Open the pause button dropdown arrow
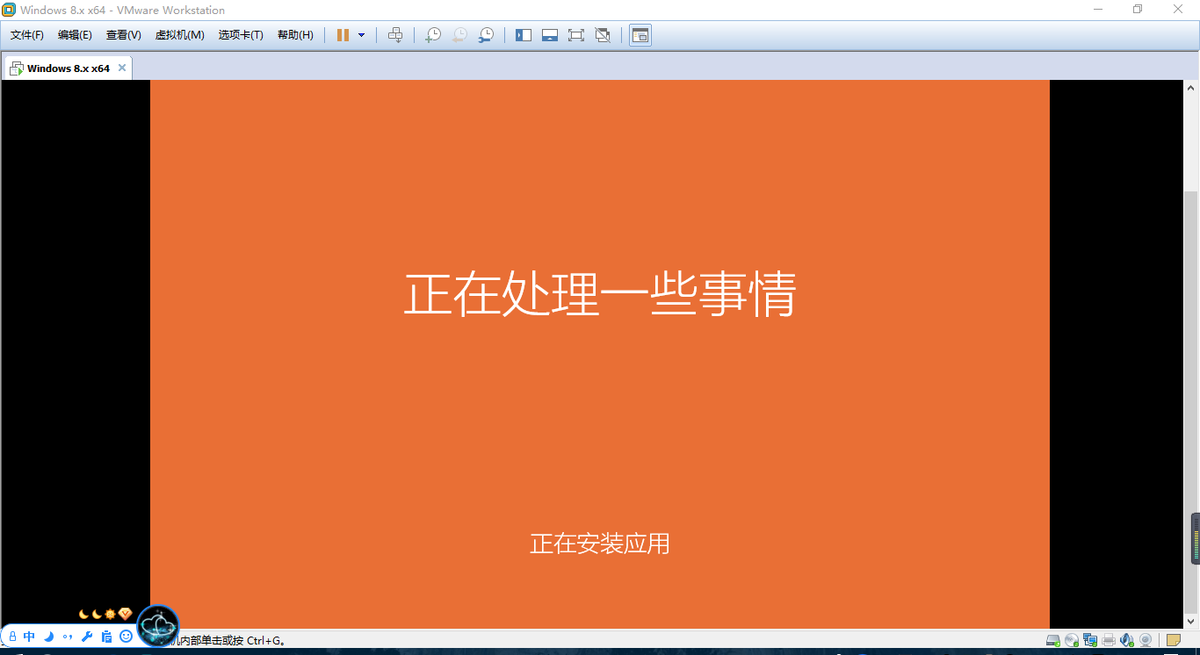Image resolution: width=1200 pixels, height=655 pixels. [359, 35]
